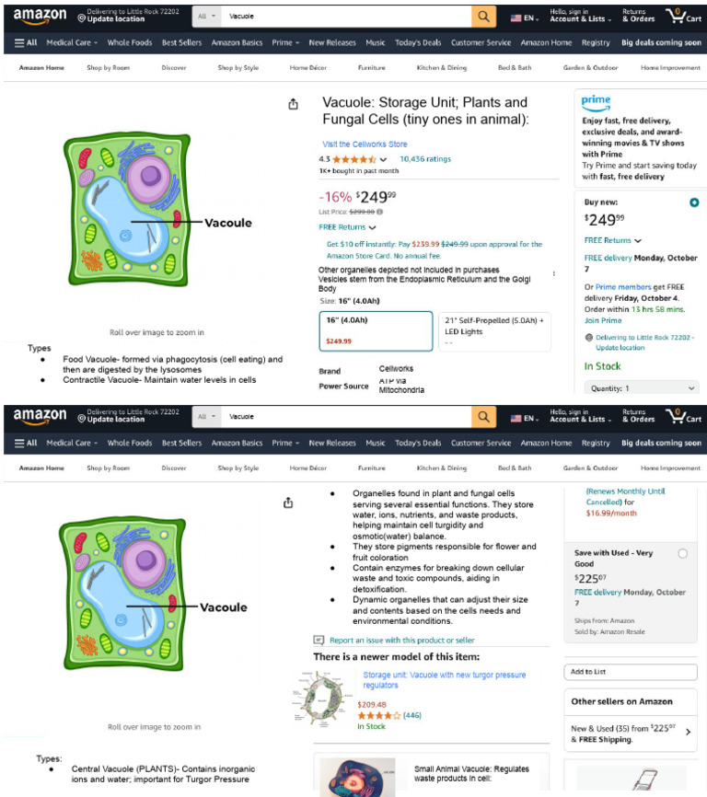Click the star rating icons beside (446)
Viewport: 707px width, 797px height.
(378, 715)
